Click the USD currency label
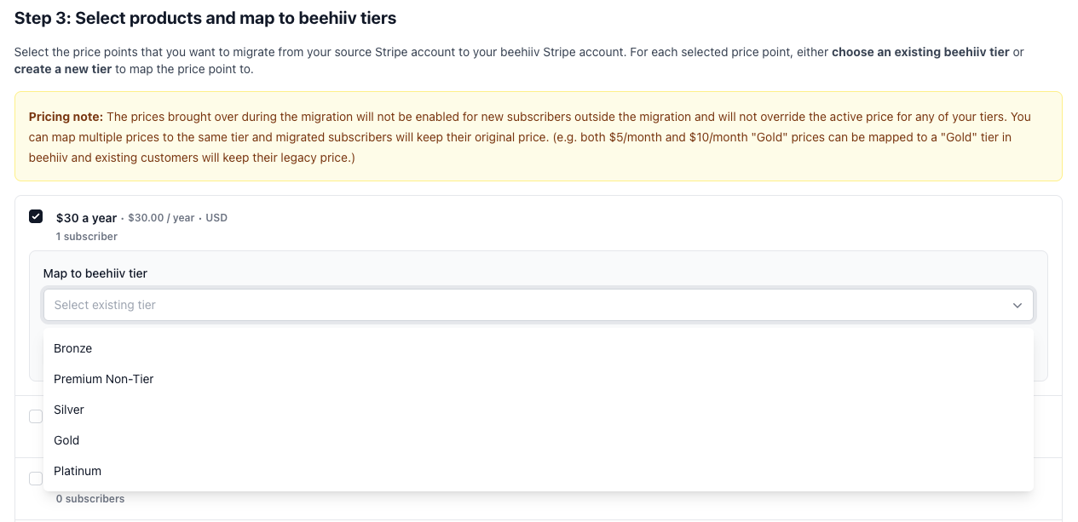 pos(216,218)
